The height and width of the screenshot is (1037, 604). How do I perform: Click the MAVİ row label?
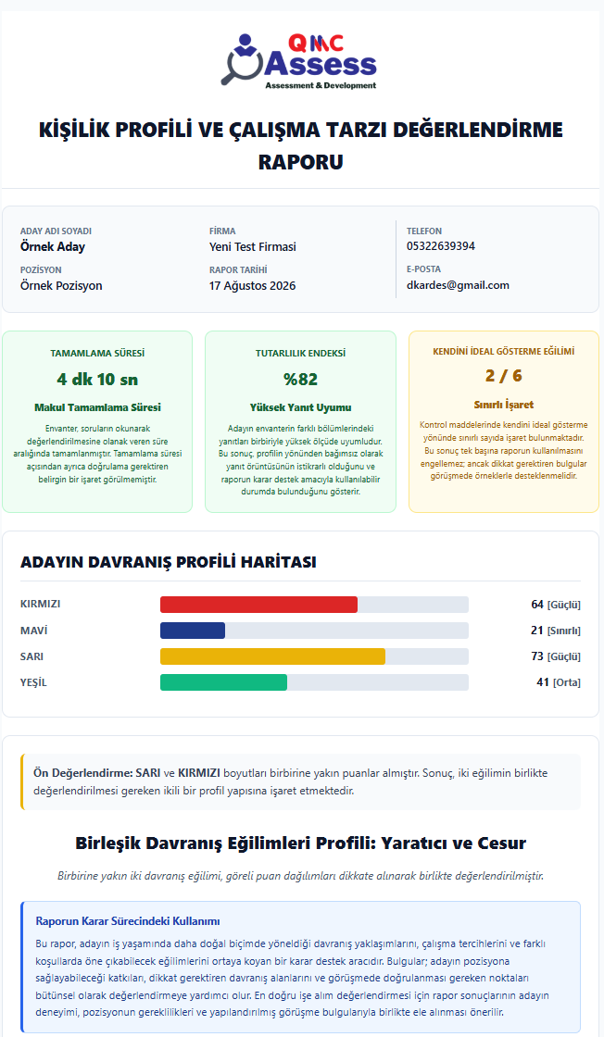click(x=33, y=631)
